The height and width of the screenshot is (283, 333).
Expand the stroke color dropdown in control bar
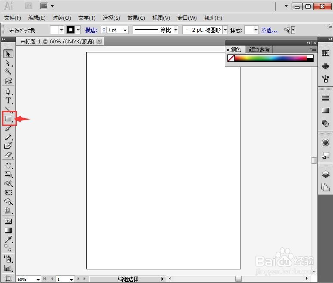coord(78,30)
